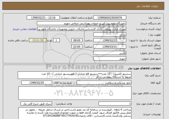This screenshot has height=119, width=169.
Task: Click the label تاریخ نیاز به کالا
Action: 63,83
